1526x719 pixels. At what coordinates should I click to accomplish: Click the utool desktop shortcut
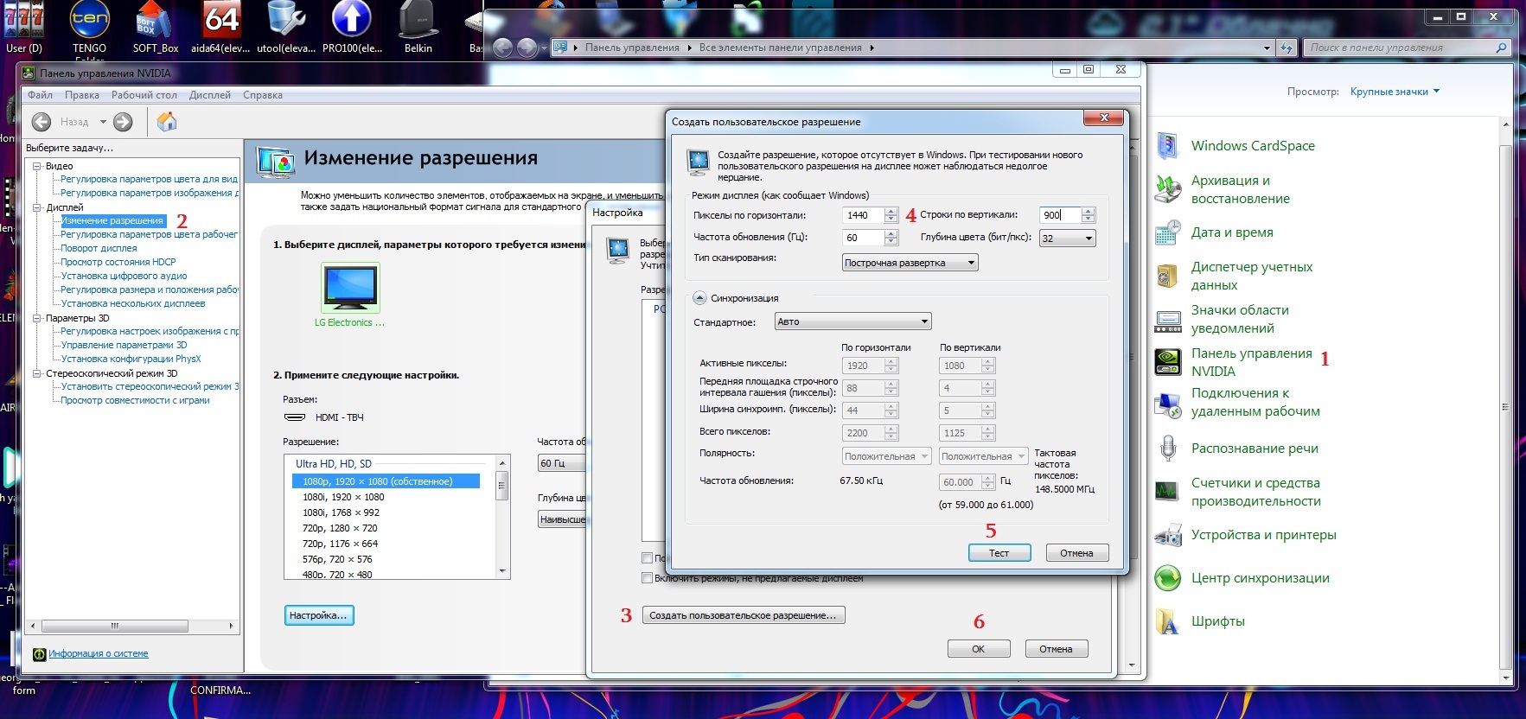click(x=286, y=28)
